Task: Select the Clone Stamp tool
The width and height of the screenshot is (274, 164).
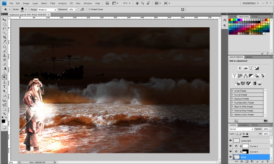Action: point(5,55)
